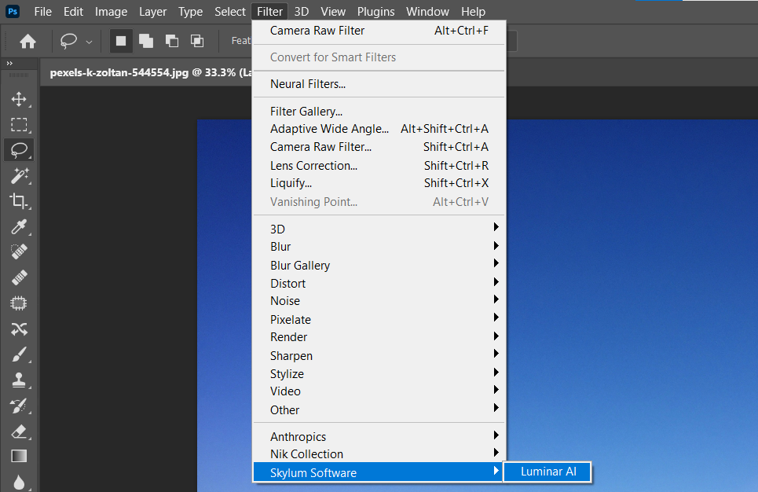Select the Move tool
This screenshot has width=758, height=492.
tap(19, 99)
